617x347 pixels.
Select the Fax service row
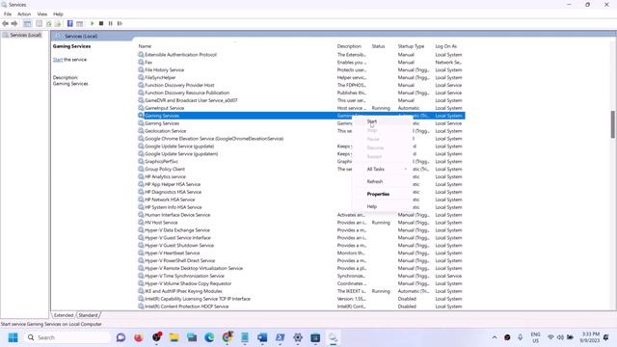pos(301,62)
